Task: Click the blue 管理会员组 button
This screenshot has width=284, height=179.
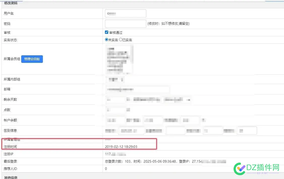Action: [32, 59]
